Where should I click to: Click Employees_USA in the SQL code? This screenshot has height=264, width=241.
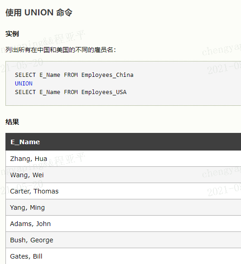104,92
